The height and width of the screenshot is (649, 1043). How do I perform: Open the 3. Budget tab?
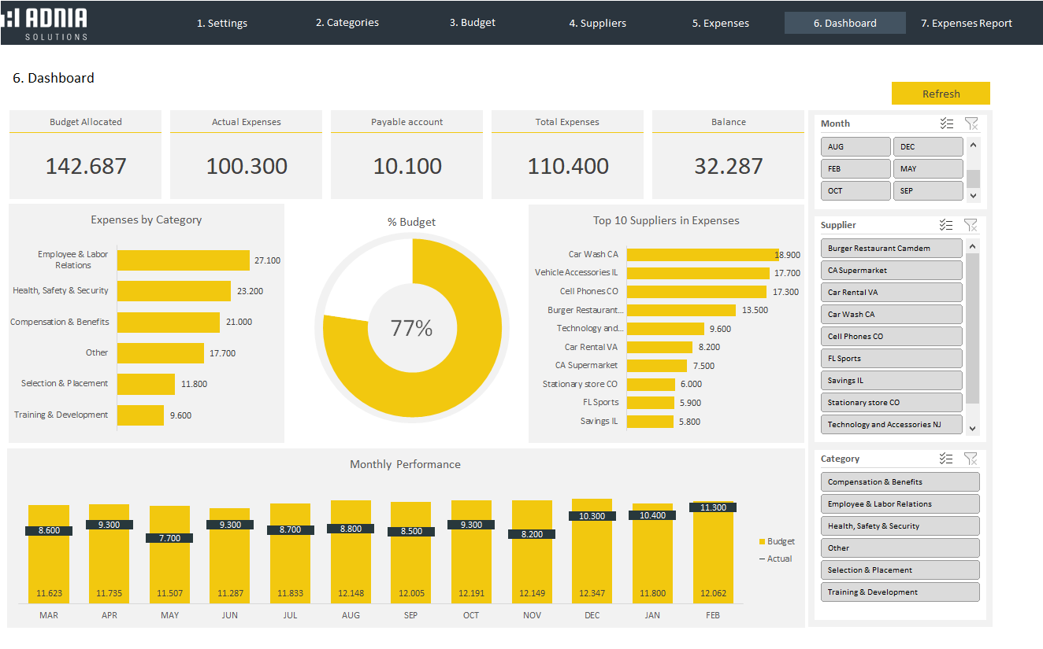(472, 23)
